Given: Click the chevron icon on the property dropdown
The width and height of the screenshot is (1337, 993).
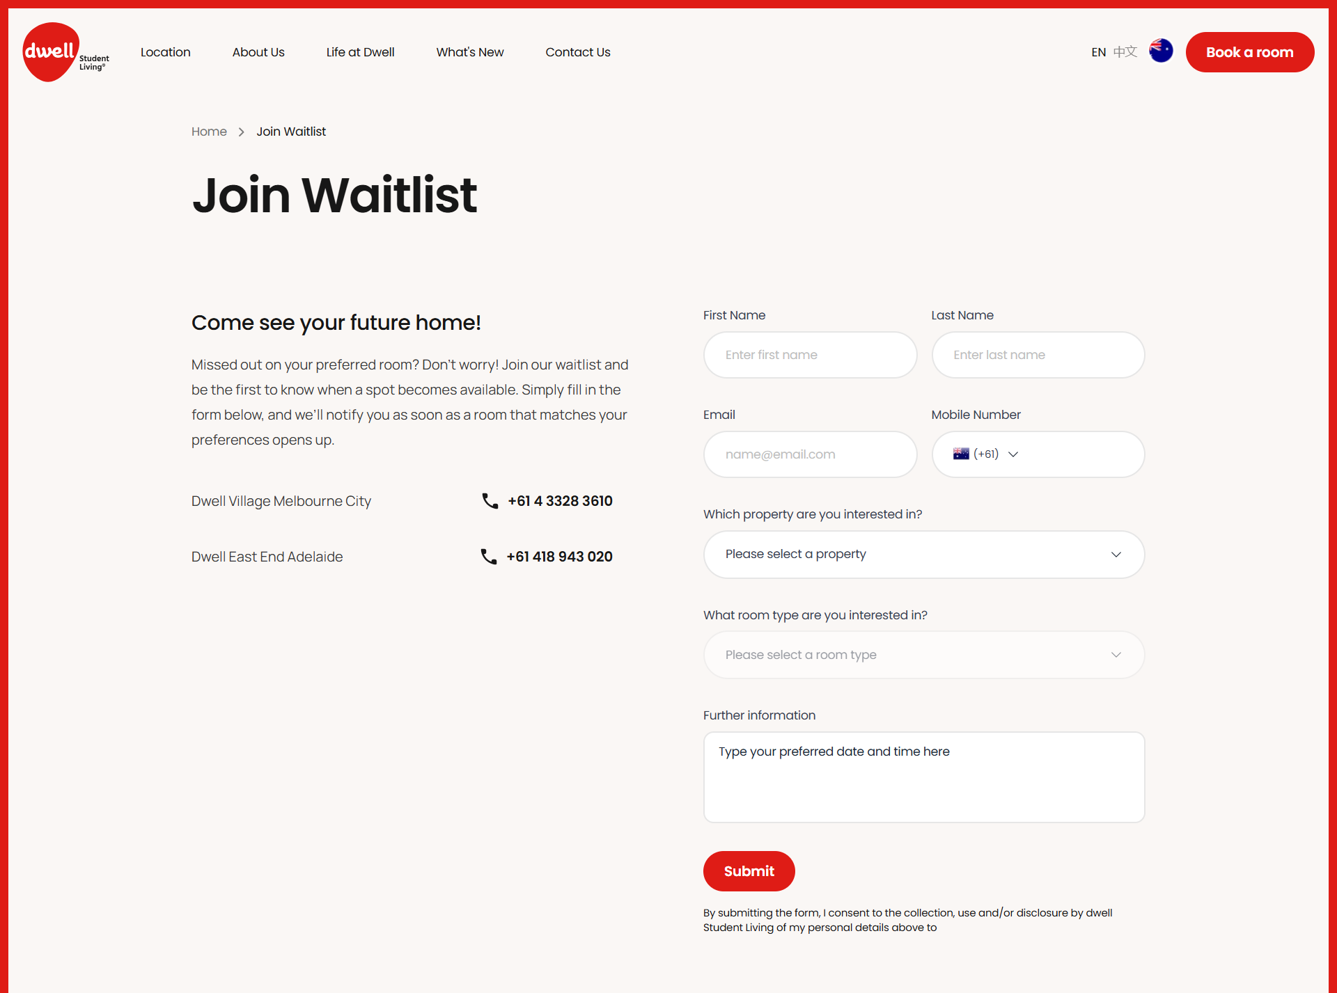Looking at the screenshot, I should click(x=1116, y=555).
